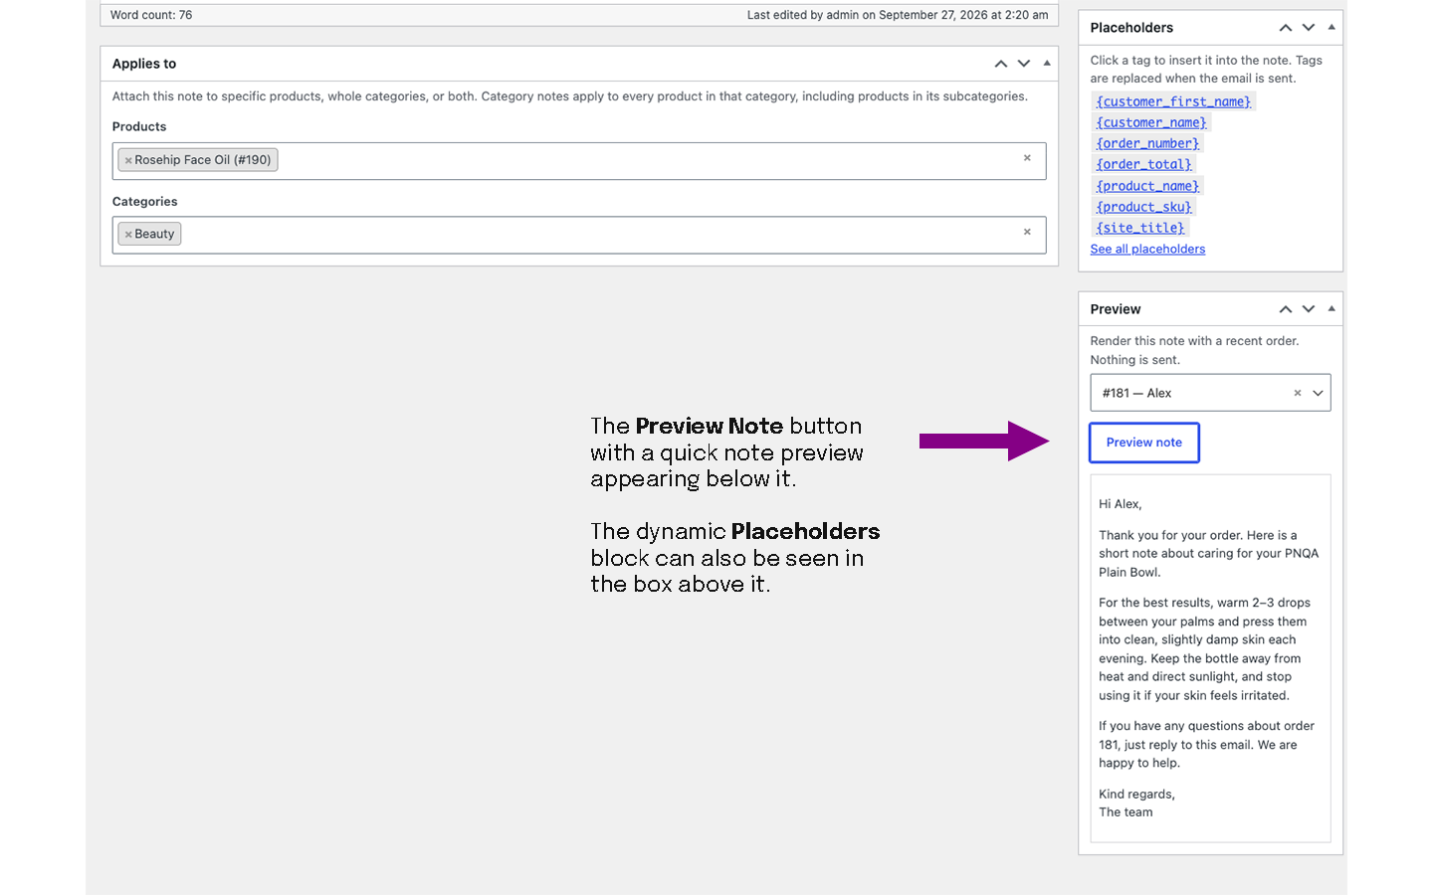Open the order selection dropdown

(1319, 393)
